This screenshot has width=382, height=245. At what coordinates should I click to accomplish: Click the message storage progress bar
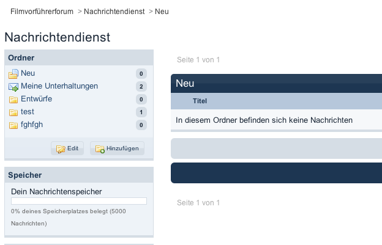(79, 201)
